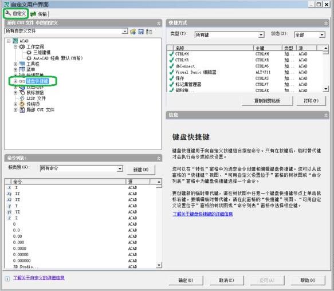Click the ACAD root node icon
This screenshot has height=291, width=334.
click(15, 41)
